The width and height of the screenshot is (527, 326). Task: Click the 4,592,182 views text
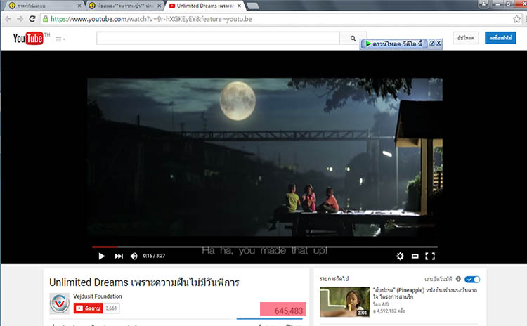389,311
